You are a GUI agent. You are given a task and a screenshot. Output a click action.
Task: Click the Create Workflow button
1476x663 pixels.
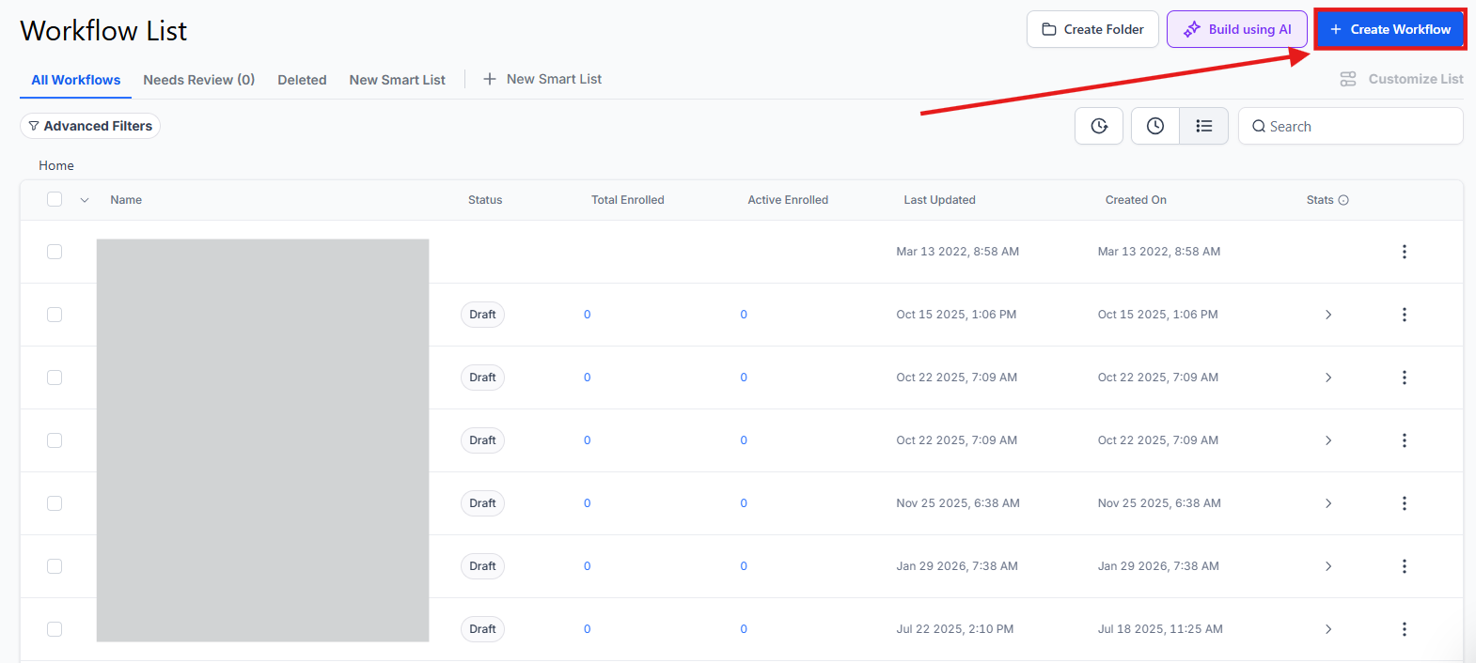[1390, 29]
